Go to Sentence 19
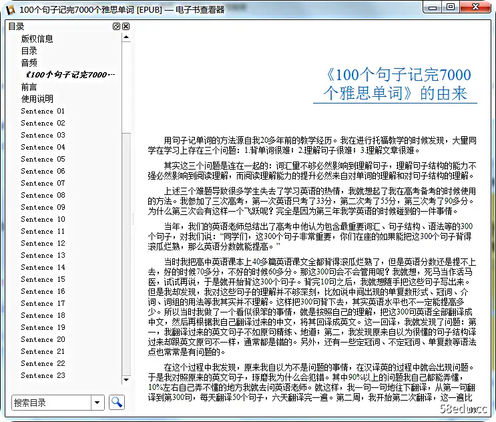The height and width of the screenshot is (422, 496). [43, 327]
